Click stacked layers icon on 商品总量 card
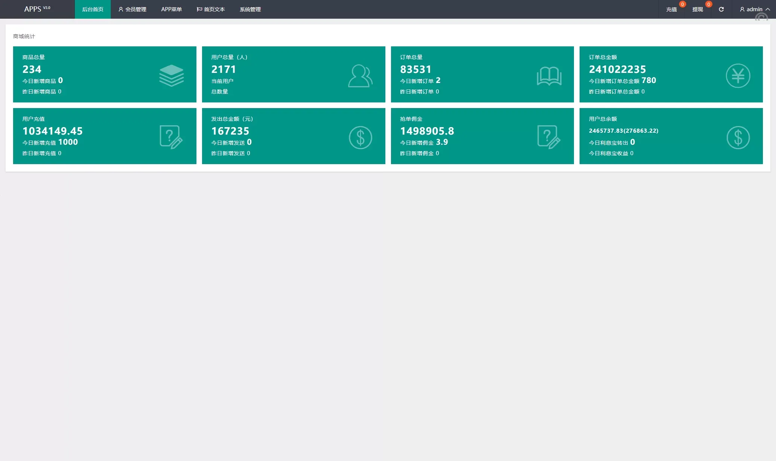The image size is (776, 461). click(171, 76)
